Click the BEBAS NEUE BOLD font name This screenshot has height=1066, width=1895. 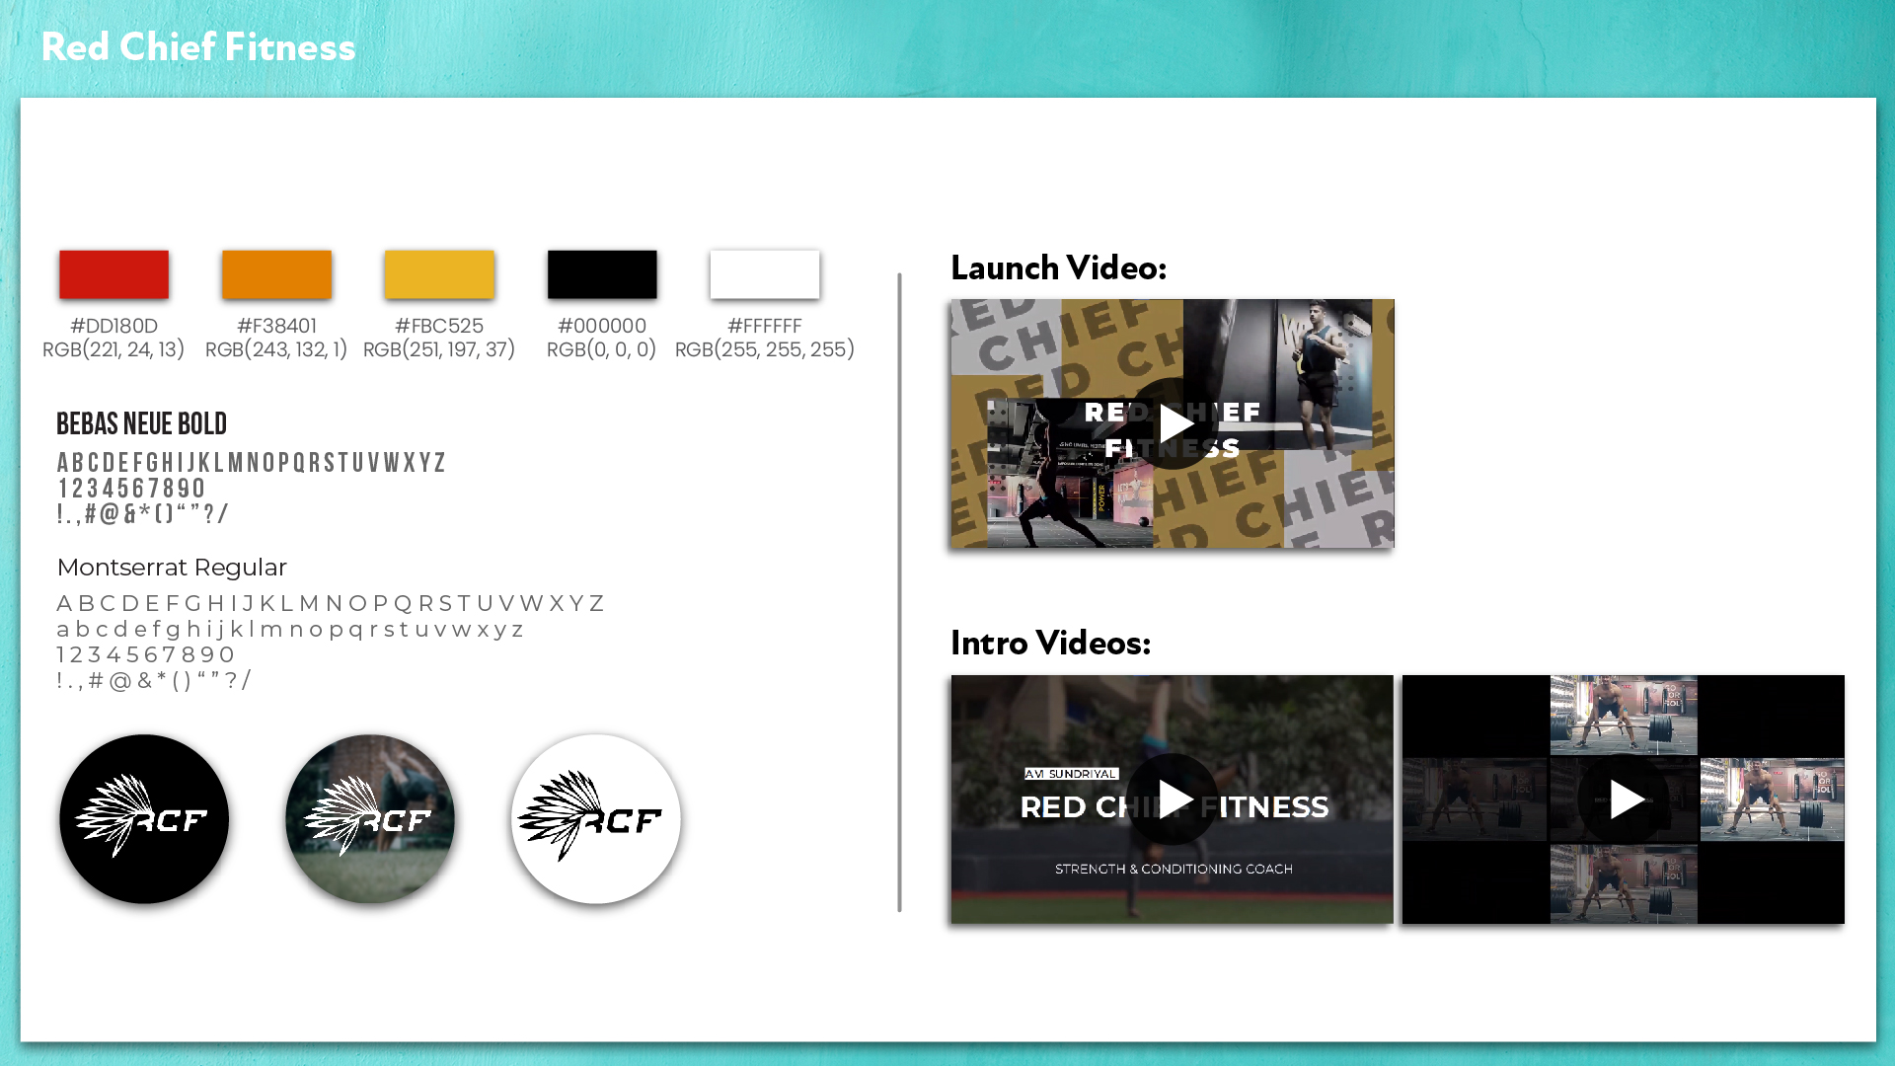click(x=142, y=424)
